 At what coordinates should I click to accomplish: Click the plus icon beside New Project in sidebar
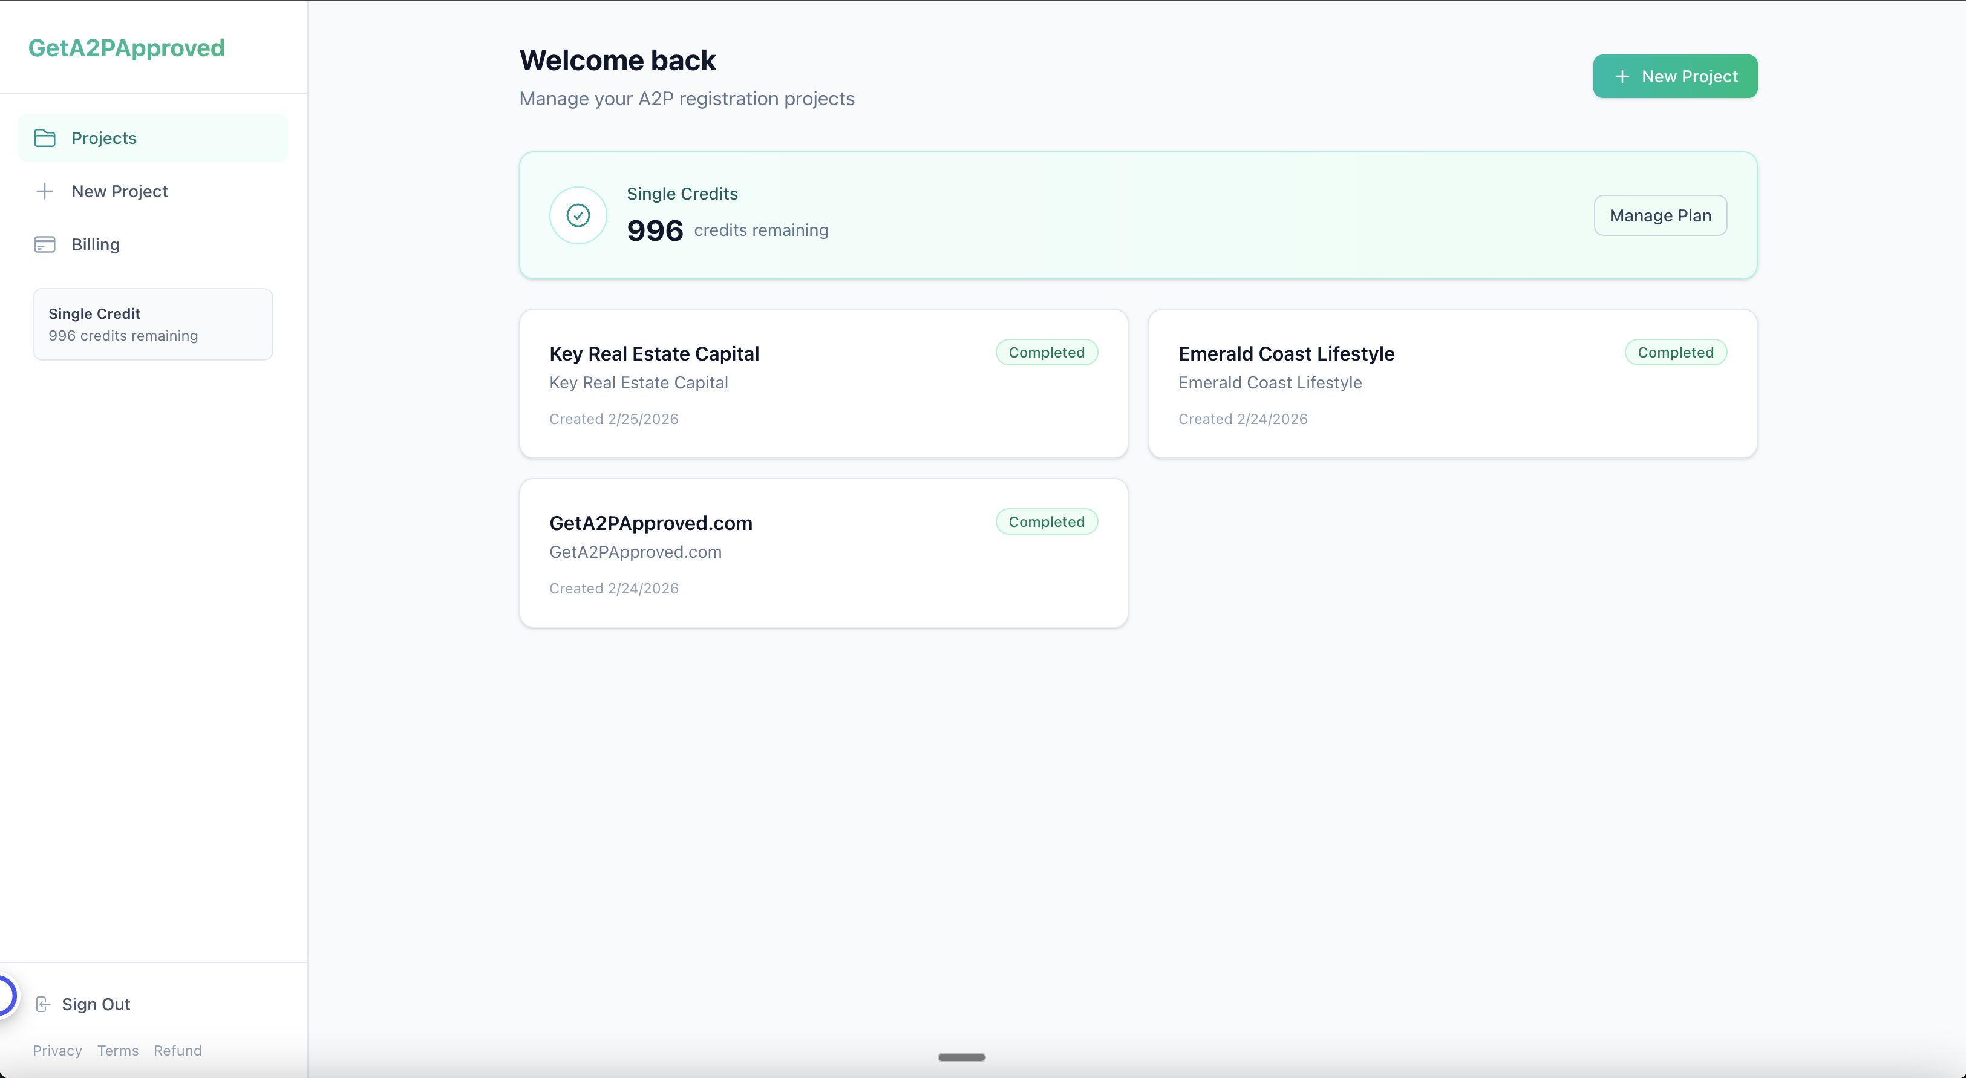(44, 192)
